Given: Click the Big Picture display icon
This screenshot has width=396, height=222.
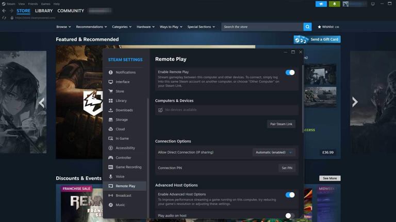Looking at the screenshot, I should click(373, 4).
